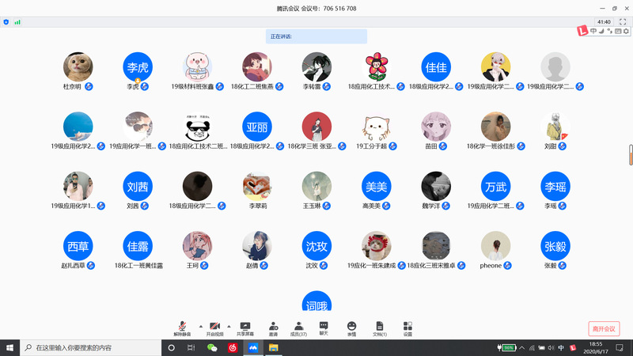Click the microphone icon beside 杜京明

coord(89,85)
